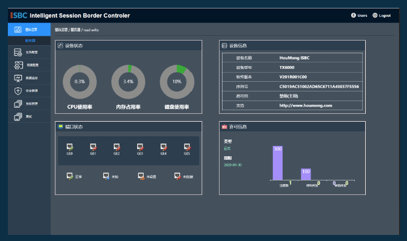Open the server-with-gear configuration sidebar icon

coord(18,52)
